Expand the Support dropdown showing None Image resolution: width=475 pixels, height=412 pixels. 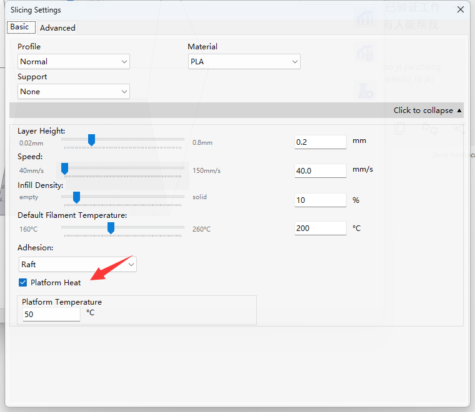pos(74,91)
